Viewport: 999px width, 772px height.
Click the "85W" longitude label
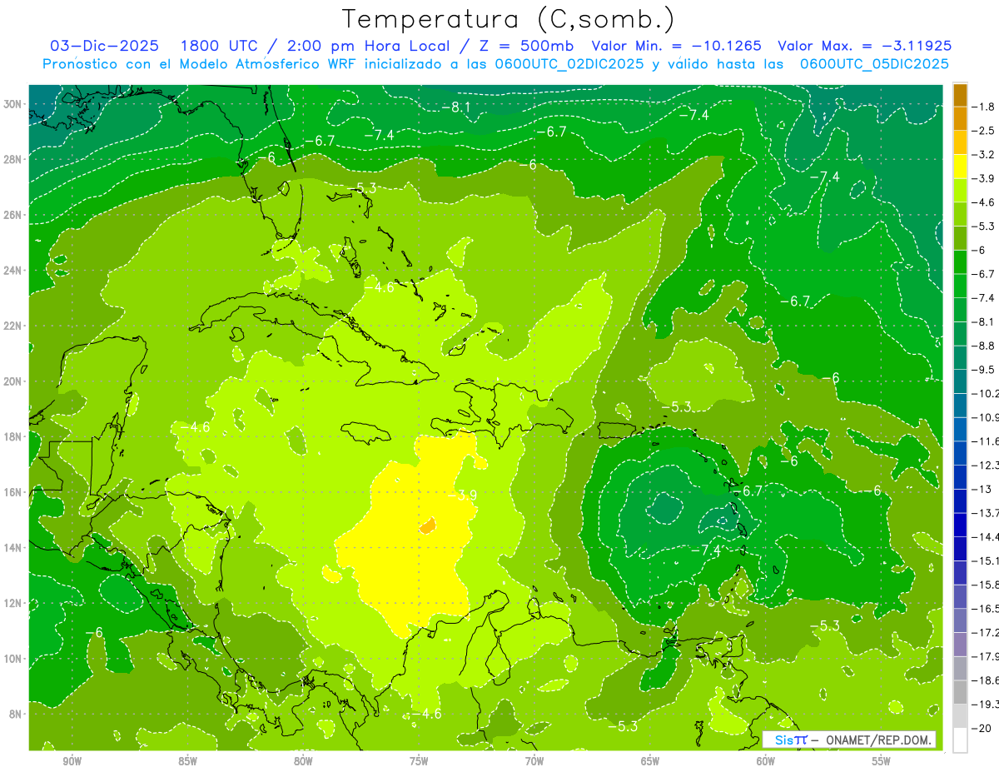click(x=187, y=761)
